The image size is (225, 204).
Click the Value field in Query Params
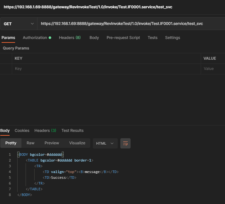[213, 69]
